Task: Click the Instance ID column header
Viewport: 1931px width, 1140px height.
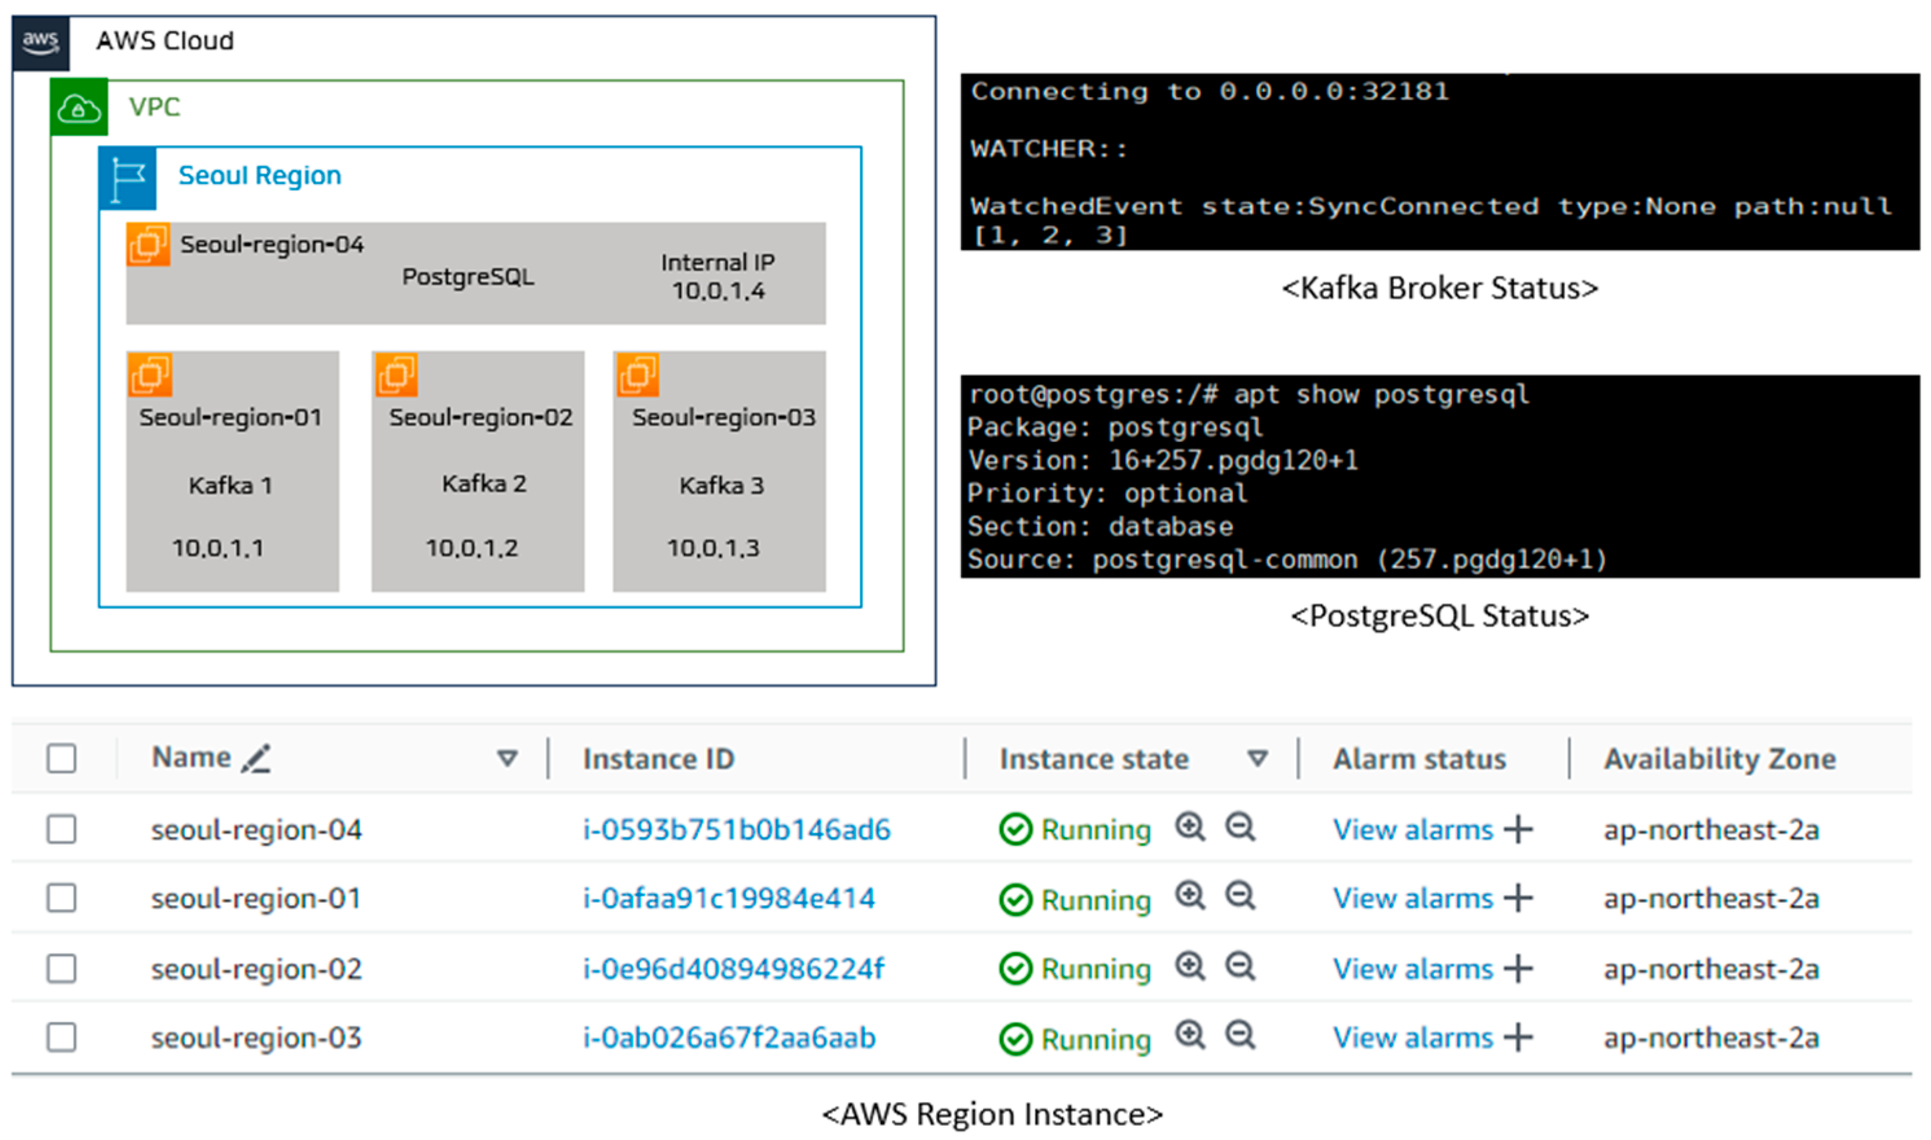Action: point(659,759)
